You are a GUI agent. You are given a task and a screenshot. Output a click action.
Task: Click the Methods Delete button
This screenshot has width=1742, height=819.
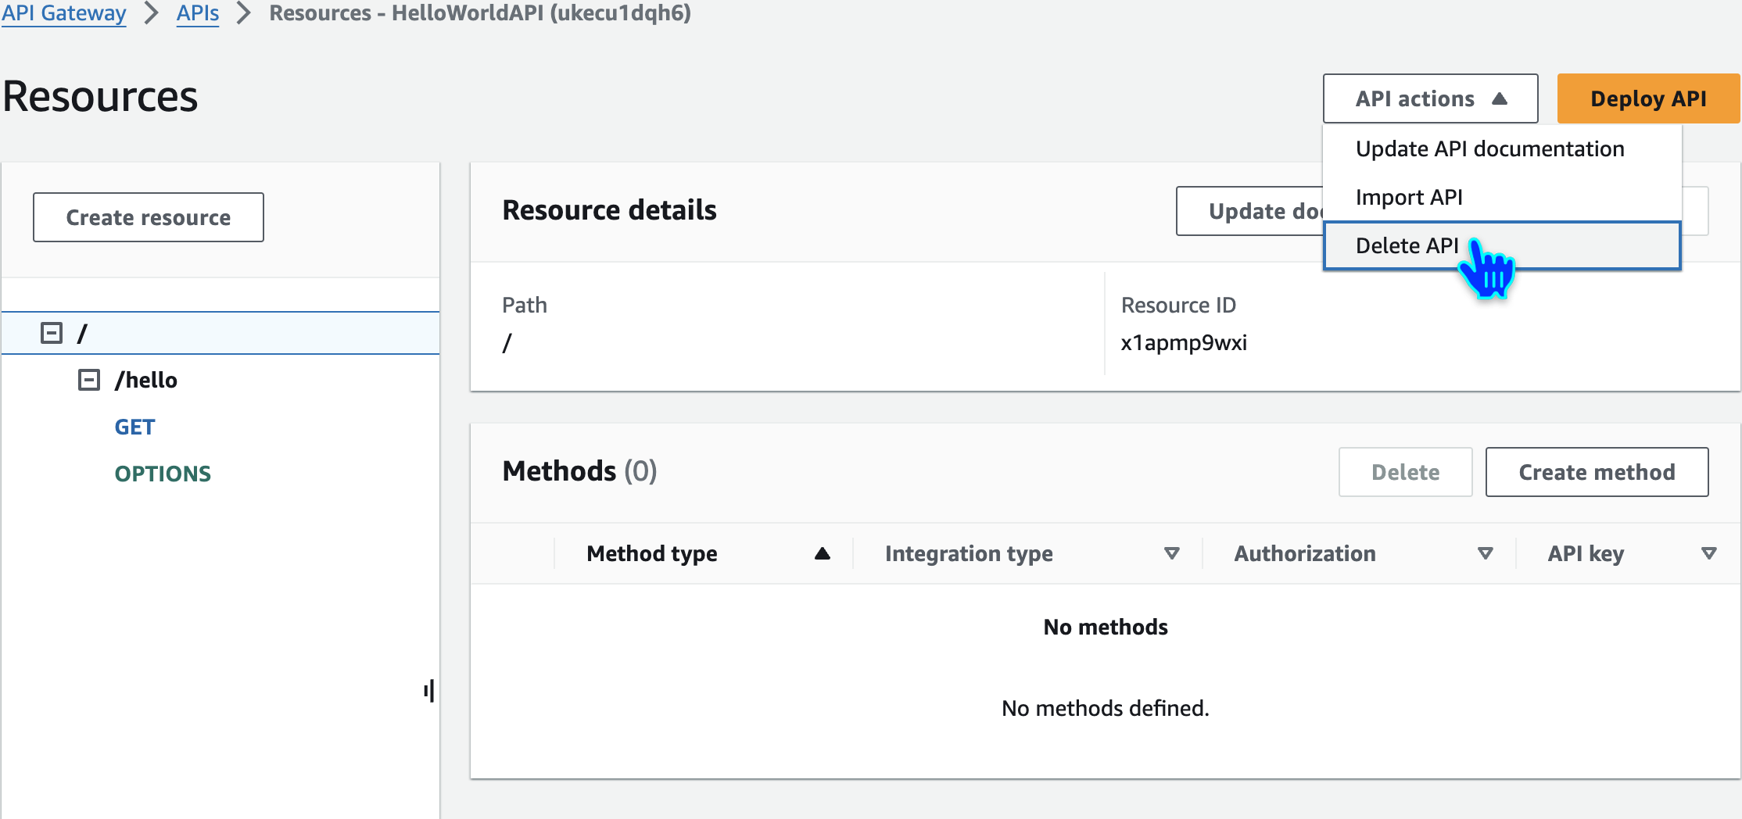1405,473
